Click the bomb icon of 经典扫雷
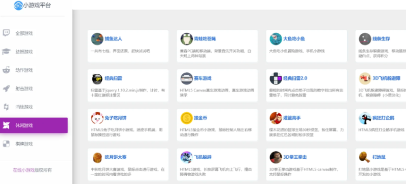The width and height of the screenshot is (406, 184). (97, 78)
